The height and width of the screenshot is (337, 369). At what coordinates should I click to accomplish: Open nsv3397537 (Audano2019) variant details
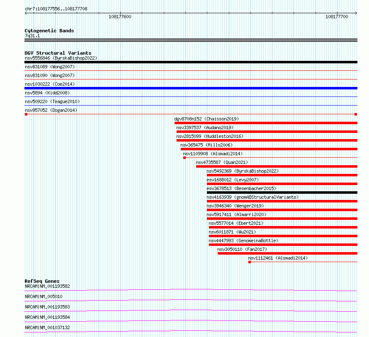coord(205,128)
